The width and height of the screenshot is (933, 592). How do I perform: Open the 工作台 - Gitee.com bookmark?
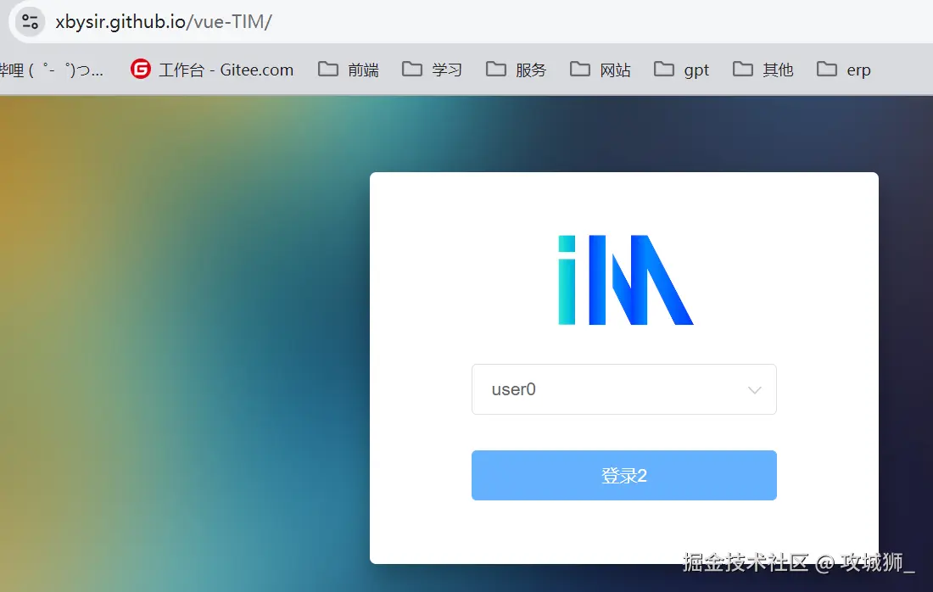click(212, 70)
